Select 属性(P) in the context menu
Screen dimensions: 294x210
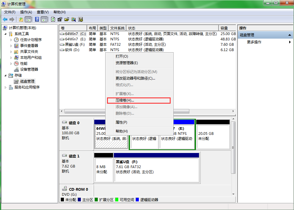click(x=121, y=122)
